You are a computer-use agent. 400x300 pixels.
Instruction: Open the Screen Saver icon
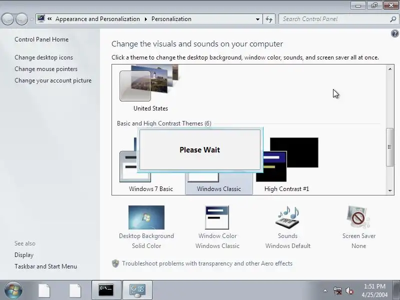pyautogui.click(x=358, y=217)
